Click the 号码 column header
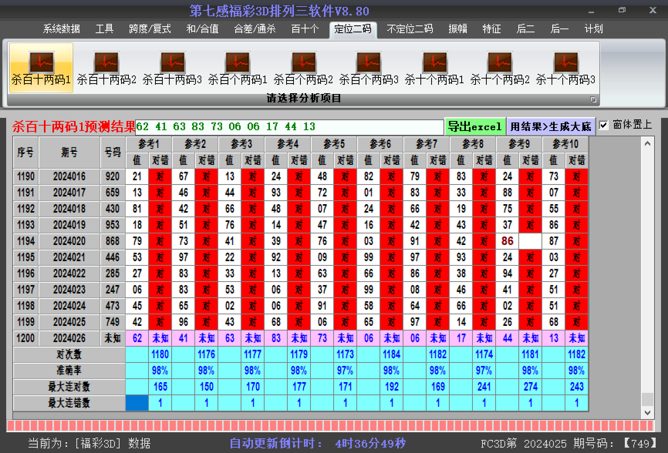This screenshot has width=668, height=453. click(113, 153)
